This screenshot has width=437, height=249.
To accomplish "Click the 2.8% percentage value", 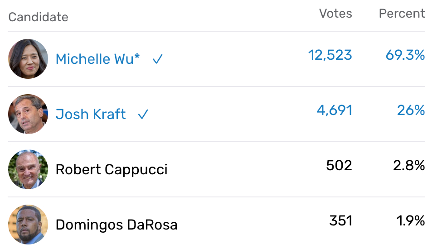I will coord(409,166).
